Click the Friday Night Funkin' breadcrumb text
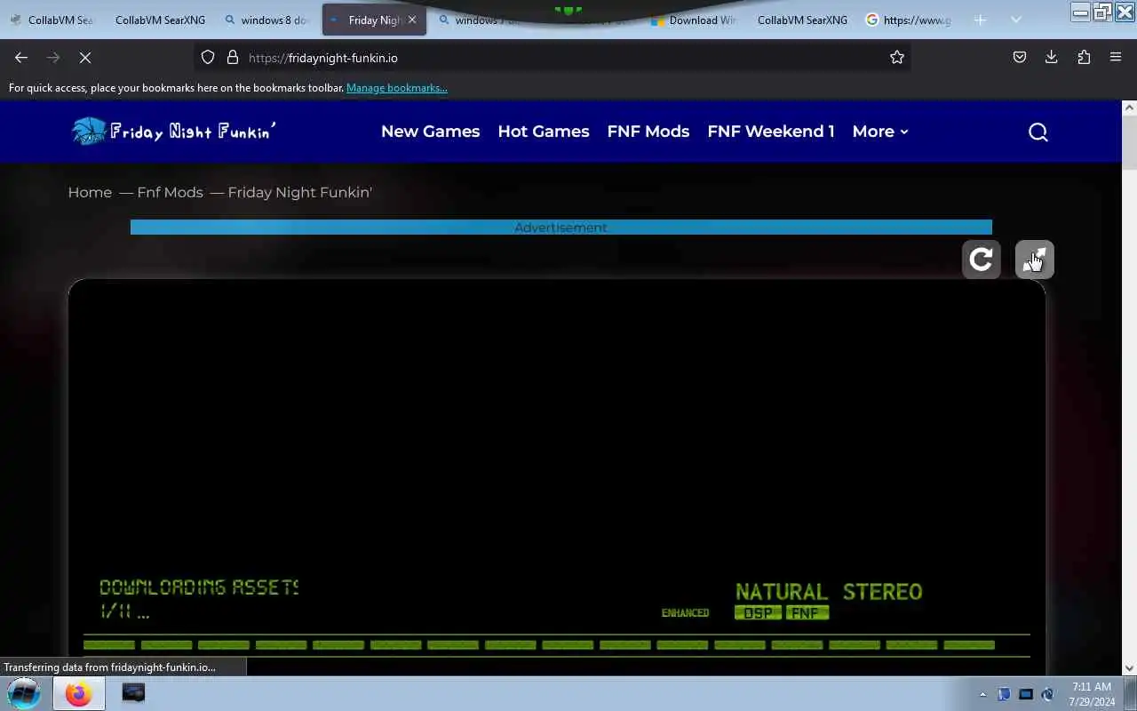 tap(299, 192)
